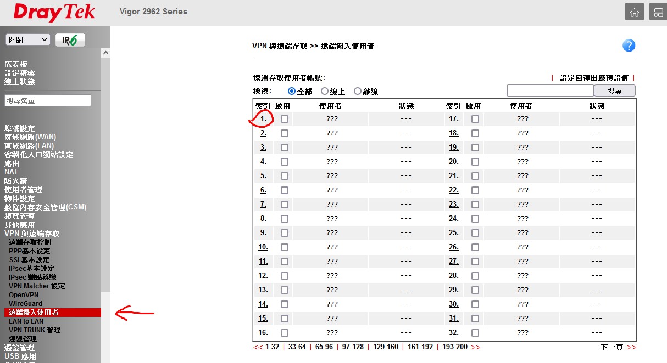Open the LAN to LAN menu item

point(26,321)
